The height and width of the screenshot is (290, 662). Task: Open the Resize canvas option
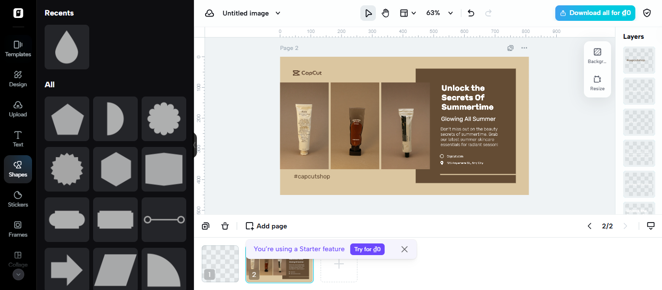pyautogui.click(x=597, y=82)
